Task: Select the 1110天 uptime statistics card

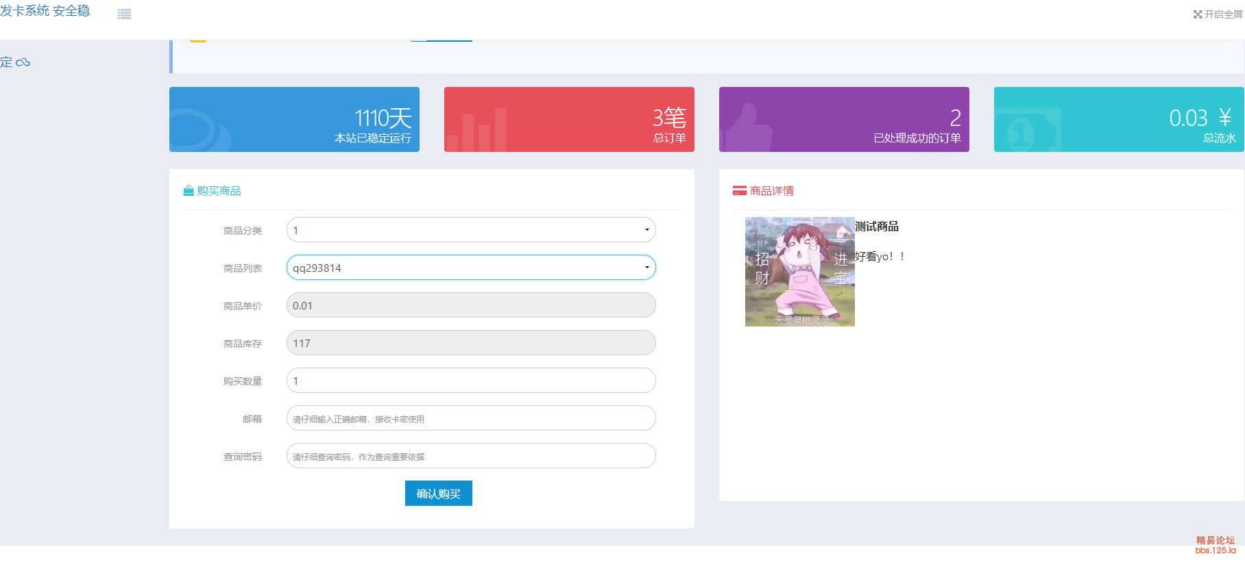Action: point(294,120)
